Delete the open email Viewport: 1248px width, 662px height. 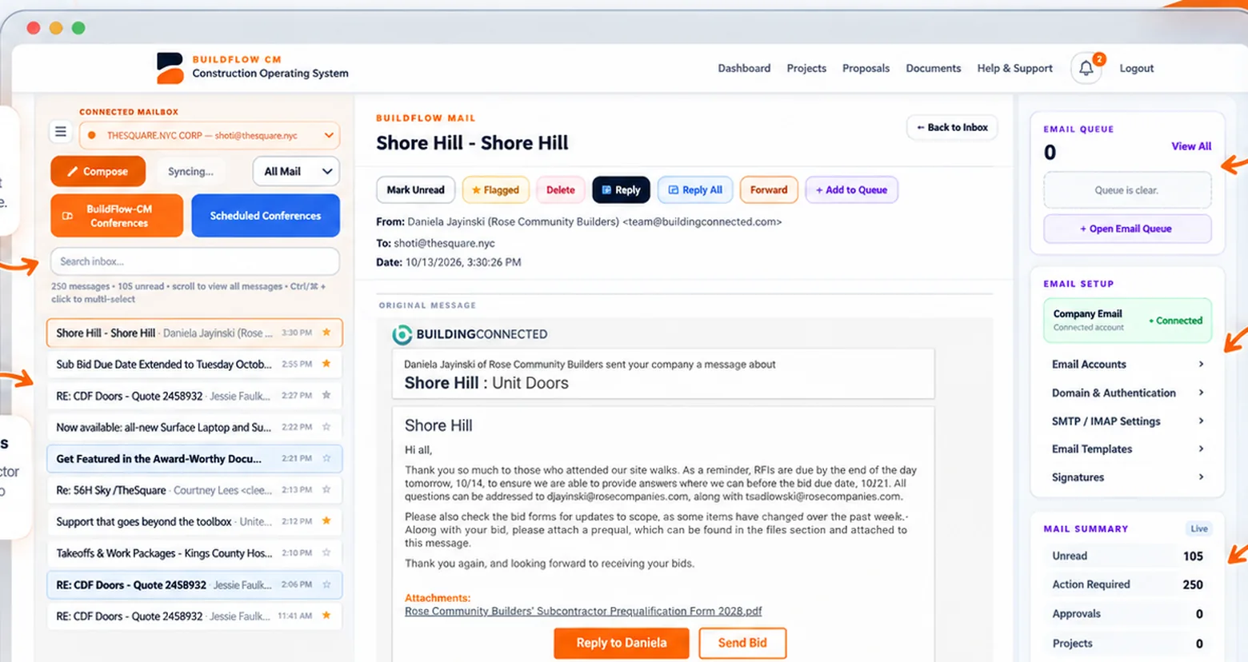[x=560, y=189]
